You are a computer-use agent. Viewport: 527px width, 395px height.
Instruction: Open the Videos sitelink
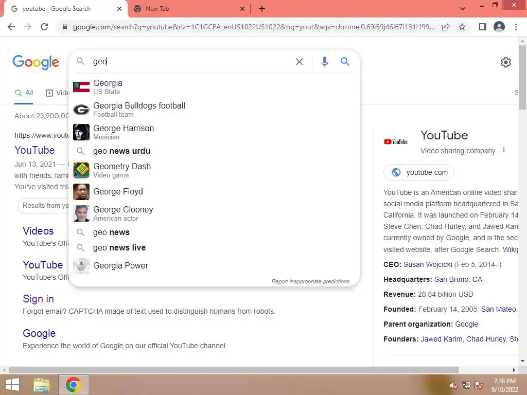coord(38,231)
